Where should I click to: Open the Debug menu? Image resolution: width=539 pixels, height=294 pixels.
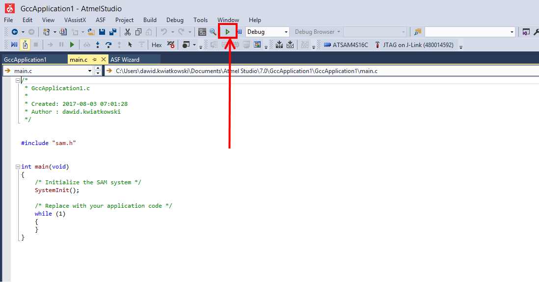175,20
